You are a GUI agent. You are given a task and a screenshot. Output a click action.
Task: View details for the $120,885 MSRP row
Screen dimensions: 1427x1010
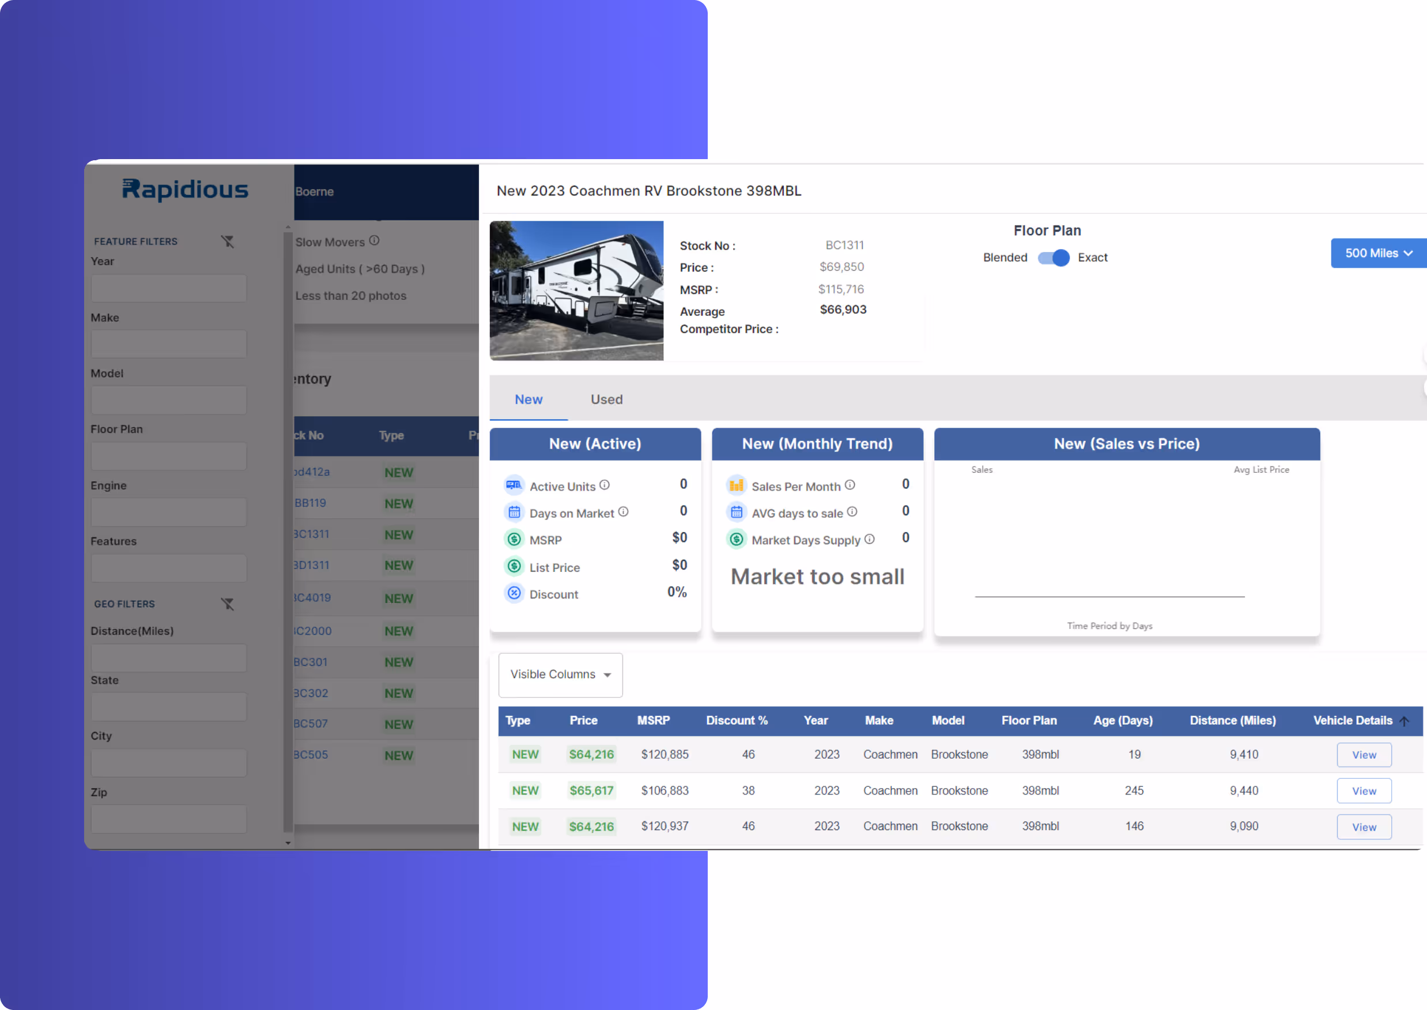click(x=1364, y=755)
